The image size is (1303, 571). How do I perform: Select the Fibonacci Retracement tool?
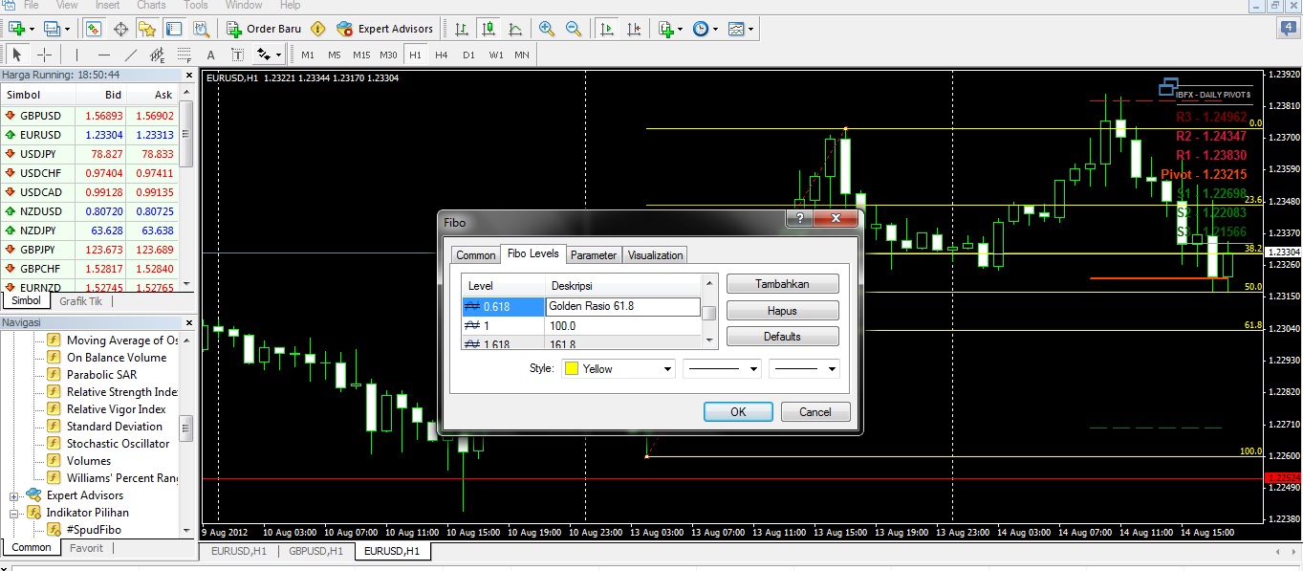click(184, 55)
